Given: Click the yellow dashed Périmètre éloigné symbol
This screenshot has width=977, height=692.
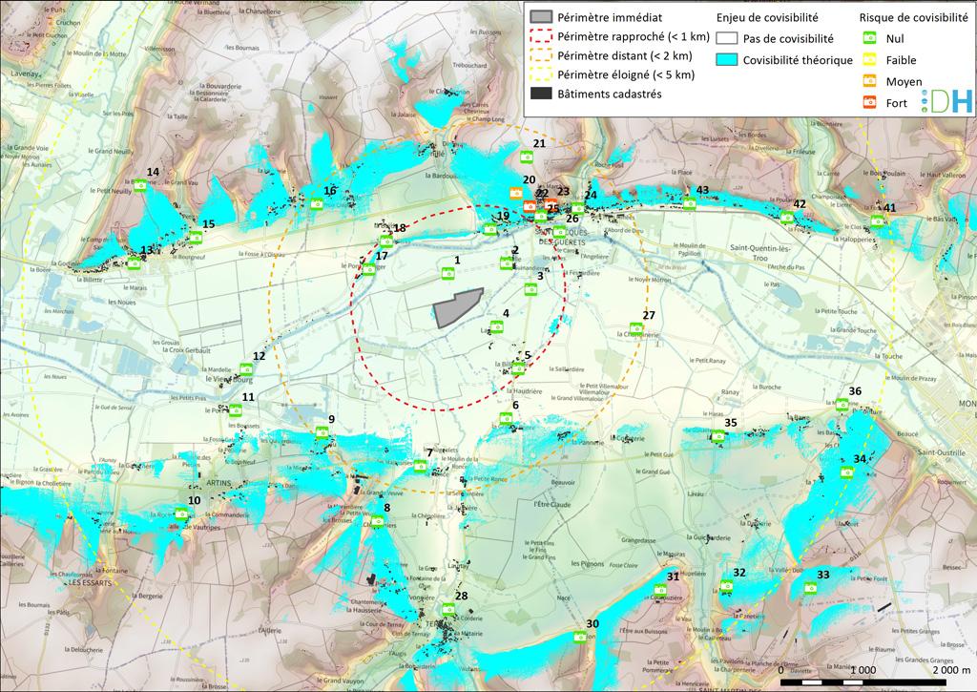Looking at the screenshot, I should [x=541, y=74].
